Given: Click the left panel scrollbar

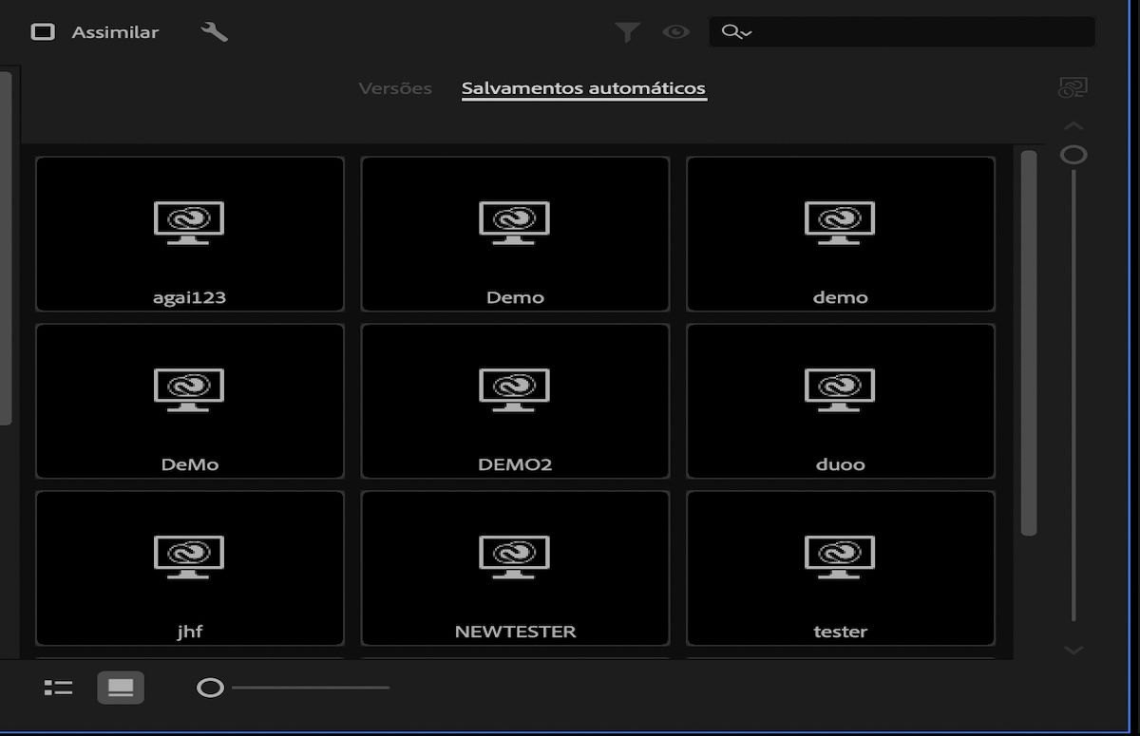Looking at the screenshot, I should click(5, 247).
